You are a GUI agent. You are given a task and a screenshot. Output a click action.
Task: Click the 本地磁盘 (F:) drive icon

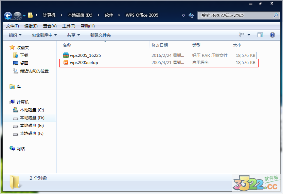[x=16, y=134]
